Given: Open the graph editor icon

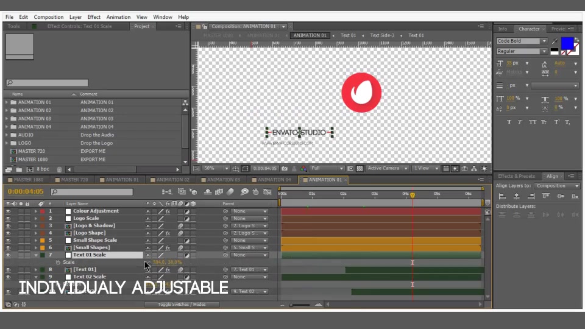Looking at the screenshot, I should pos(268,192).
